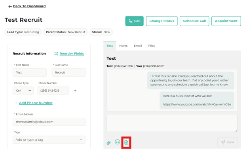Click Schedule Call button

pos(194,21)
